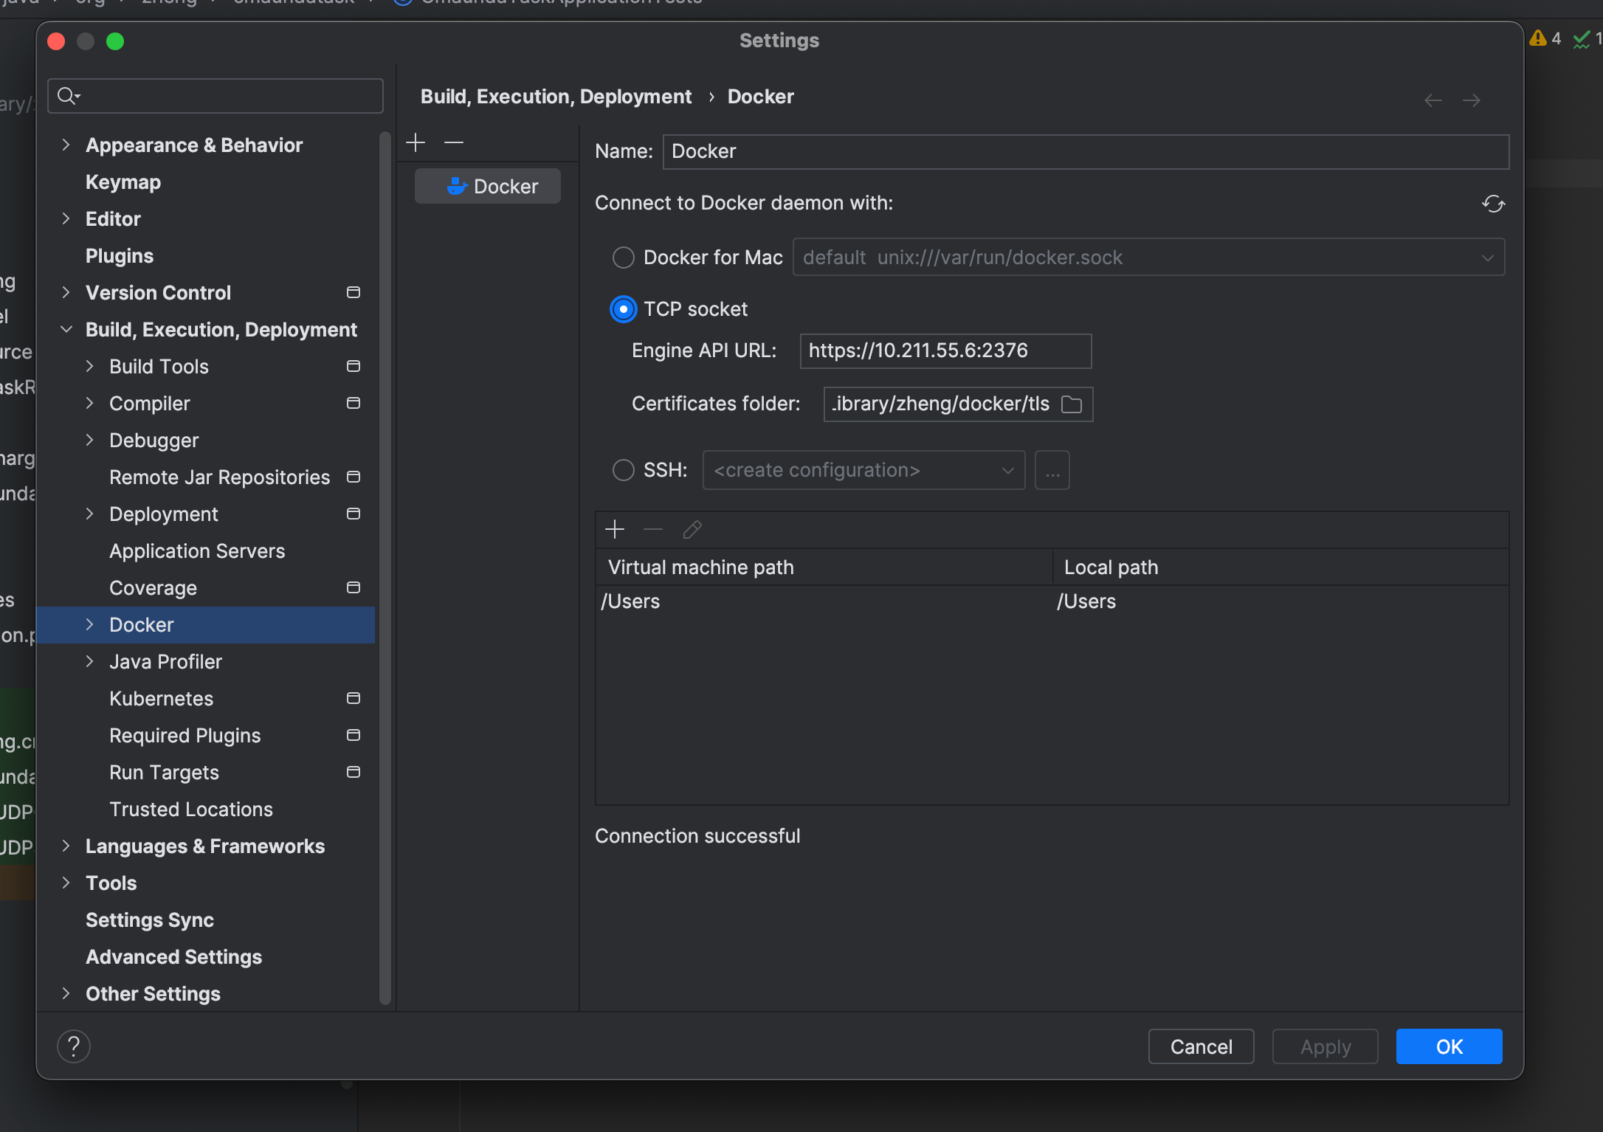Screen dimensions: 1603x1132
Task: Click the Docker Name input field
Action: pos(1086,151)
